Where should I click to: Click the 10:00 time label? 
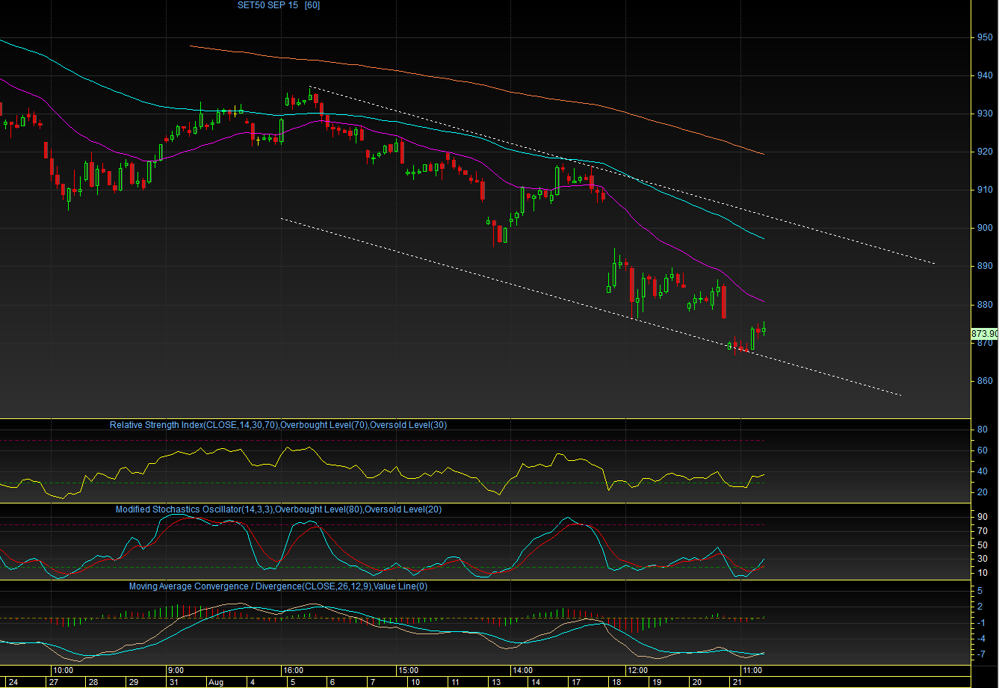point(62,670)
